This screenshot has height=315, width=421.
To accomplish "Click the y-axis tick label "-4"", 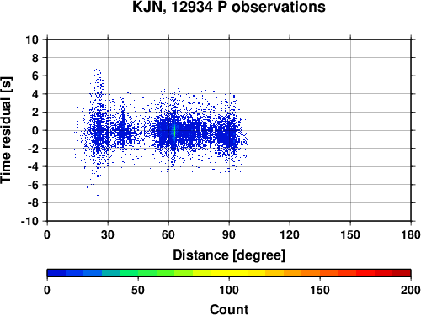I will point(33,166).
